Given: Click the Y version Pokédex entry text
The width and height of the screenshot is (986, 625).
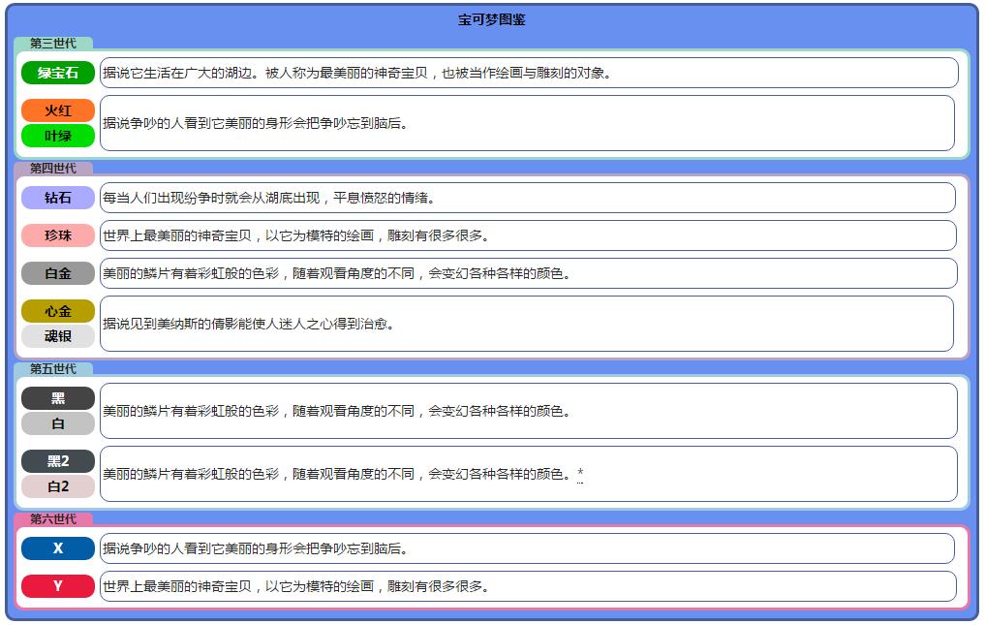Looking at the screenshot, I should 295,586.
